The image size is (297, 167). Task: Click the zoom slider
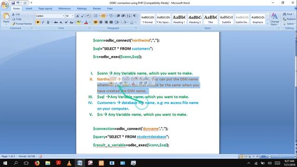point(280,156)
